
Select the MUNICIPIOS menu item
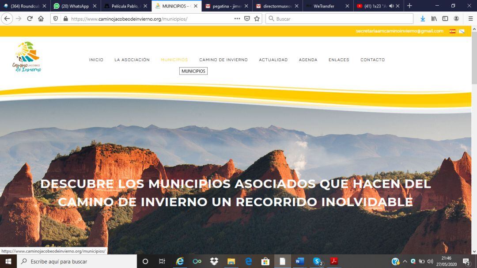pos(193,71)
